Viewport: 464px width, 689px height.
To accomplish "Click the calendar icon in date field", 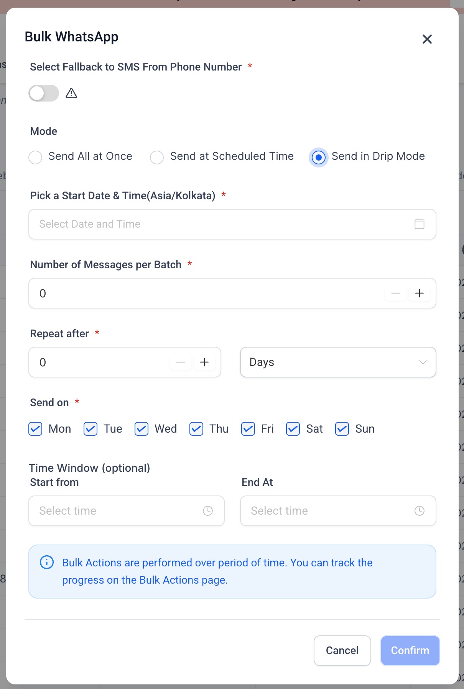I will [420, 224].
